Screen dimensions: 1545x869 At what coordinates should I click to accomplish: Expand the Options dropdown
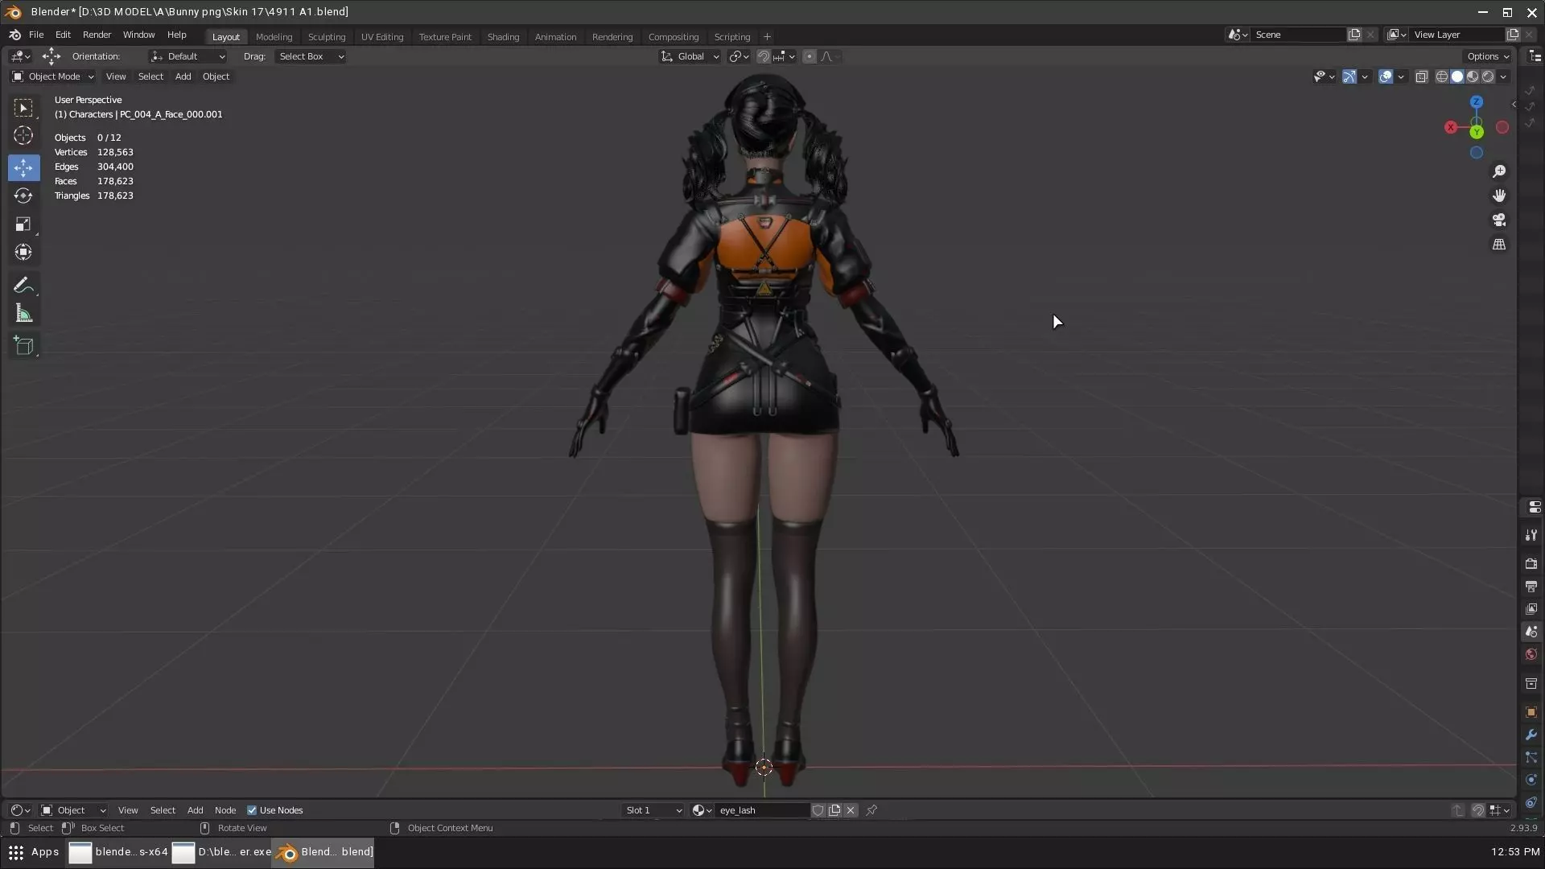[1488, 56]
